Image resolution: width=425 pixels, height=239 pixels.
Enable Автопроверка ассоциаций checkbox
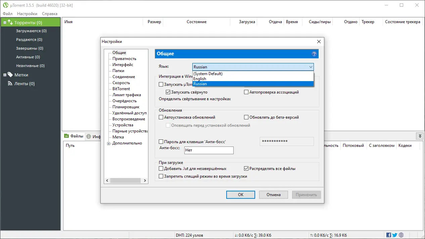(246, 92)
